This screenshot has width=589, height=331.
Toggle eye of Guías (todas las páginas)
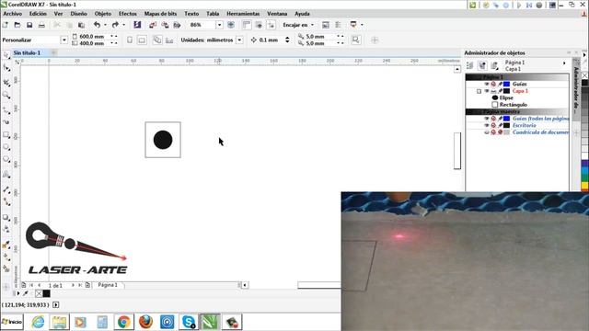(x=487, y=119)
